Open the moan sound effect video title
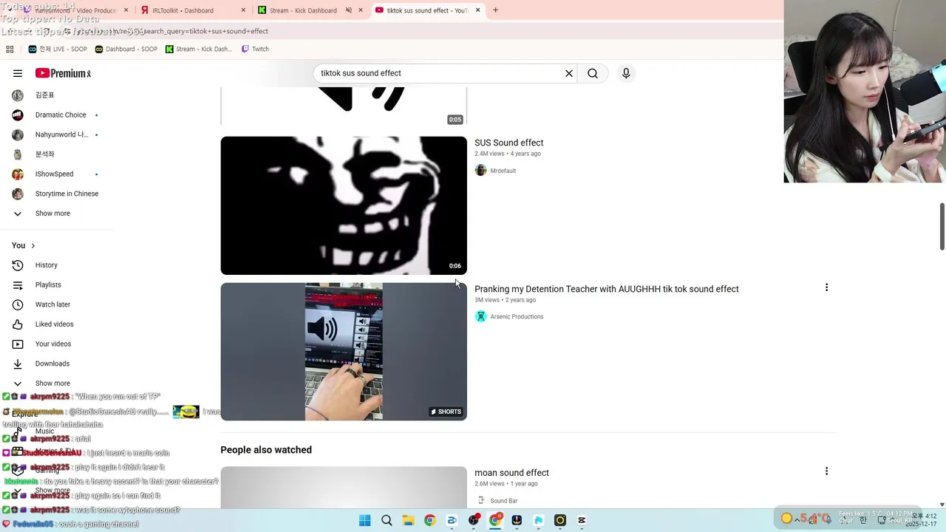The image size is (946, 532). click(x=511, y=473)
